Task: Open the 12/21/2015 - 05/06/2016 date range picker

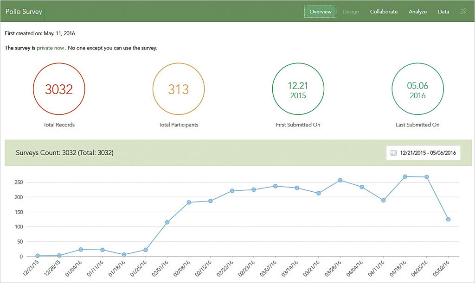Action: [423, 153]
